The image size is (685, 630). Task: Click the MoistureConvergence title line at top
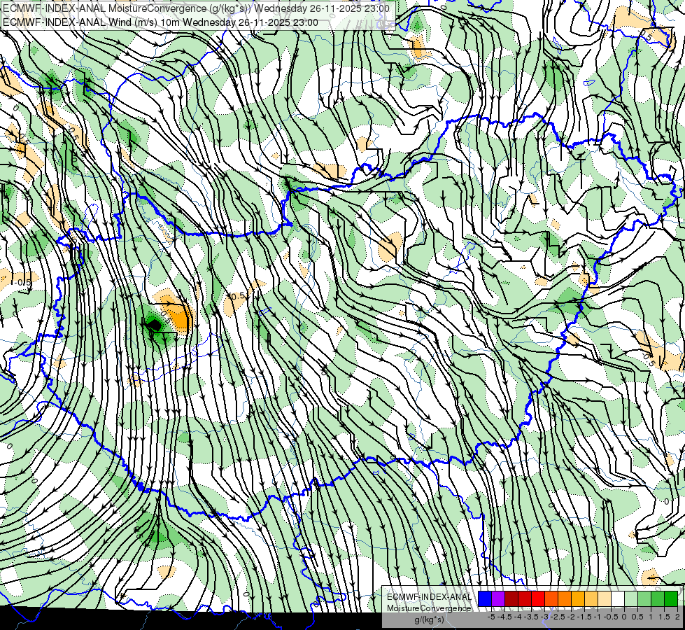tap(196, 8)
